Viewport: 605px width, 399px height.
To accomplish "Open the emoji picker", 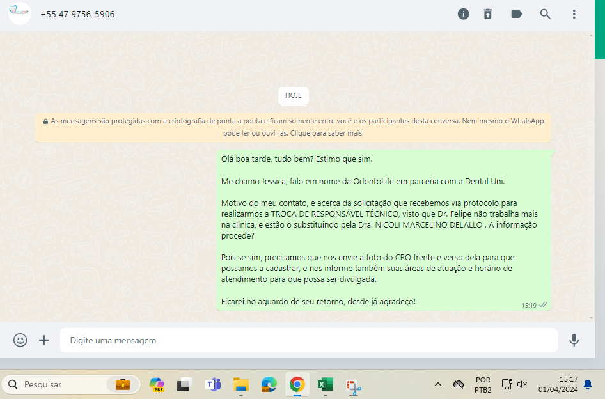I will tap(20, 340).
